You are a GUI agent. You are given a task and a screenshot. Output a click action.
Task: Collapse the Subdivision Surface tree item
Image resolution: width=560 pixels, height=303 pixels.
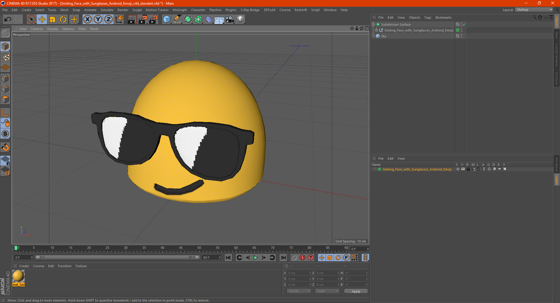point(373,24)
